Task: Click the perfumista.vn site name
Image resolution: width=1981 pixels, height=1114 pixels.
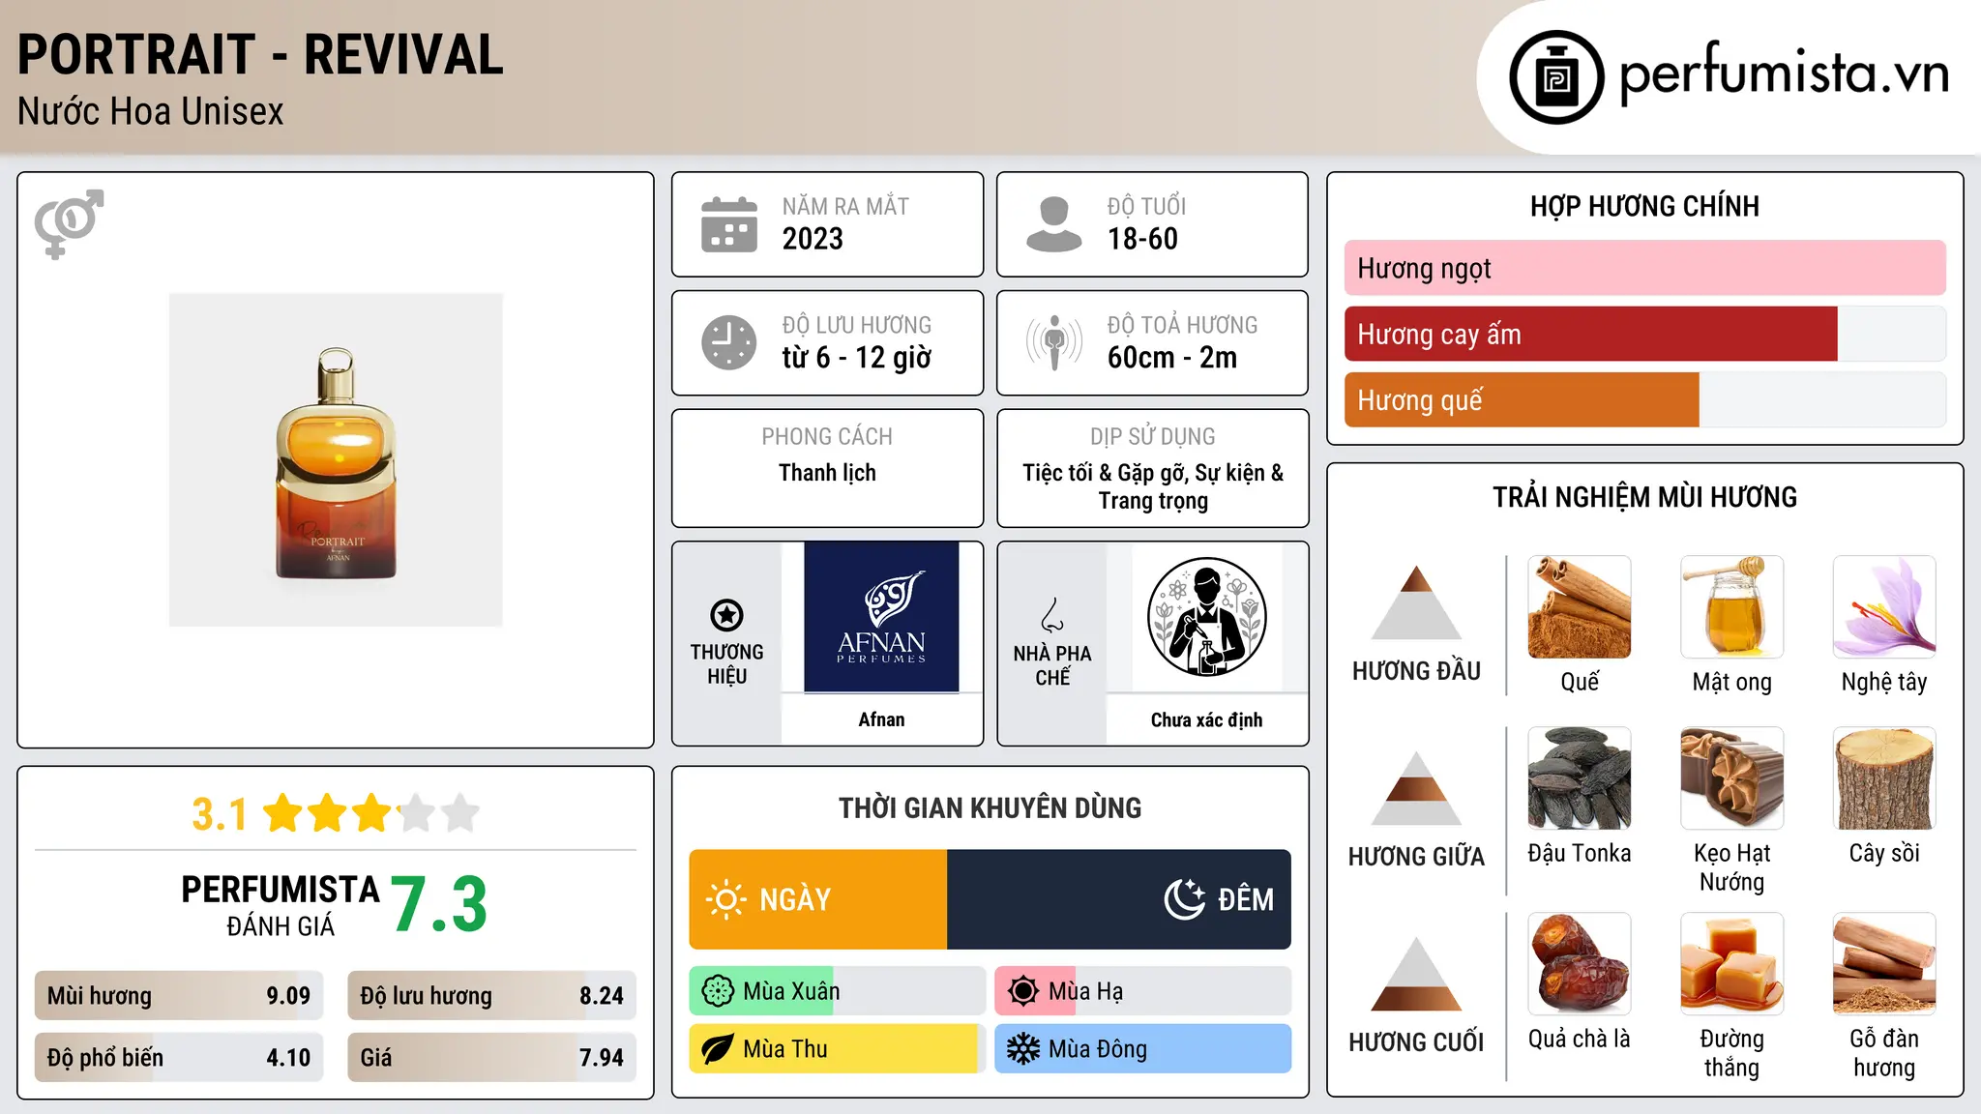Action: [1785, 73]
